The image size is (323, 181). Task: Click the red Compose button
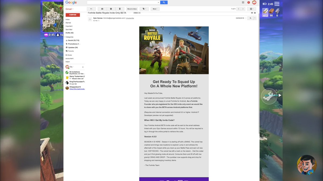pyautogui.click(x=73, y=15)
